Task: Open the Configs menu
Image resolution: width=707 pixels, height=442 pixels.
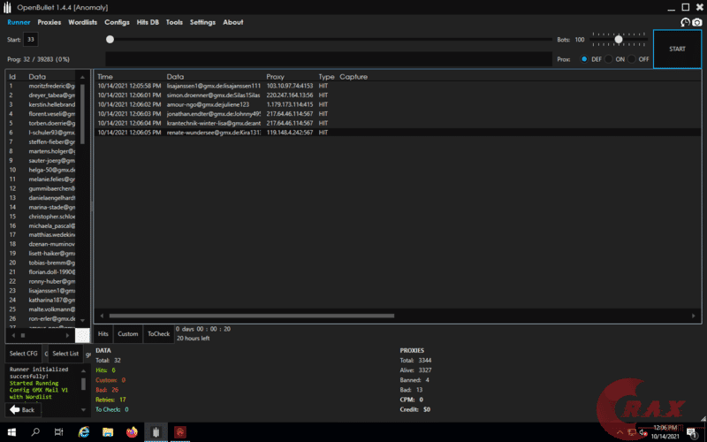Action: 117,22
